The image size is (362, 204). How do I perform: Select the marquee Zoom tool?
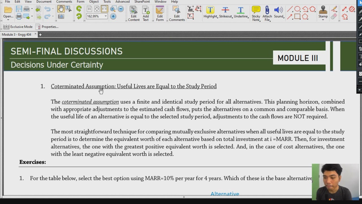(113, 9)
